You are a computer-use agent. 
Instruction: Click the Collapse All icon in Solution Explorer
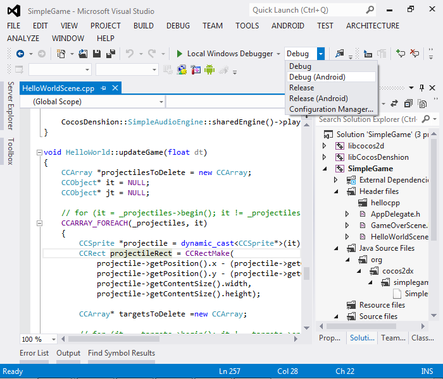408,104
